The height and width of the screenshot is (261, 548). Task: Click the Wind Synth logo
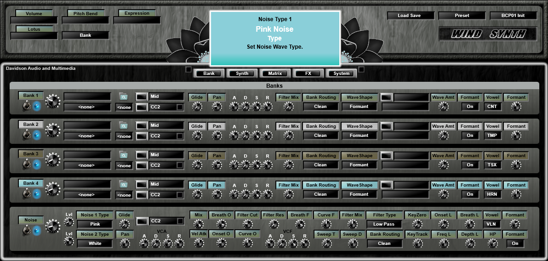[488, 34]
